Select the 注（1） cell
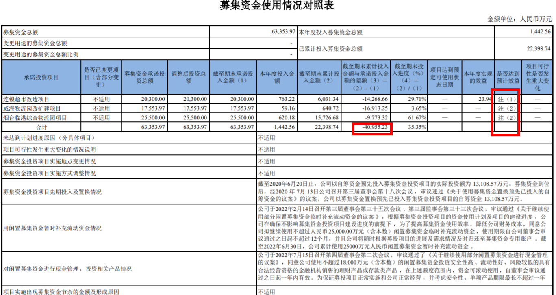This screenshot has width=556, height=295. (x=507, y=99)
